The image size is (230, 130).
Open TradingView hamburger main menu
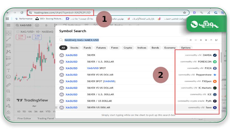tap(8, 25)
